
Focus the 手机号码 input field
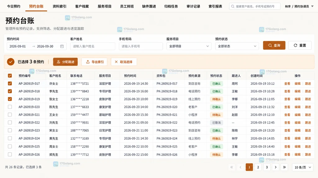[x=141, y=46]
